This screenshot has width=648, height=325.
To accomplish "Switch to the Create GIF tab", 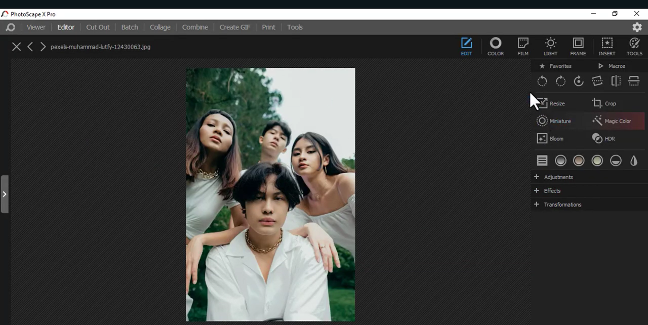I will tap(235, 27).
